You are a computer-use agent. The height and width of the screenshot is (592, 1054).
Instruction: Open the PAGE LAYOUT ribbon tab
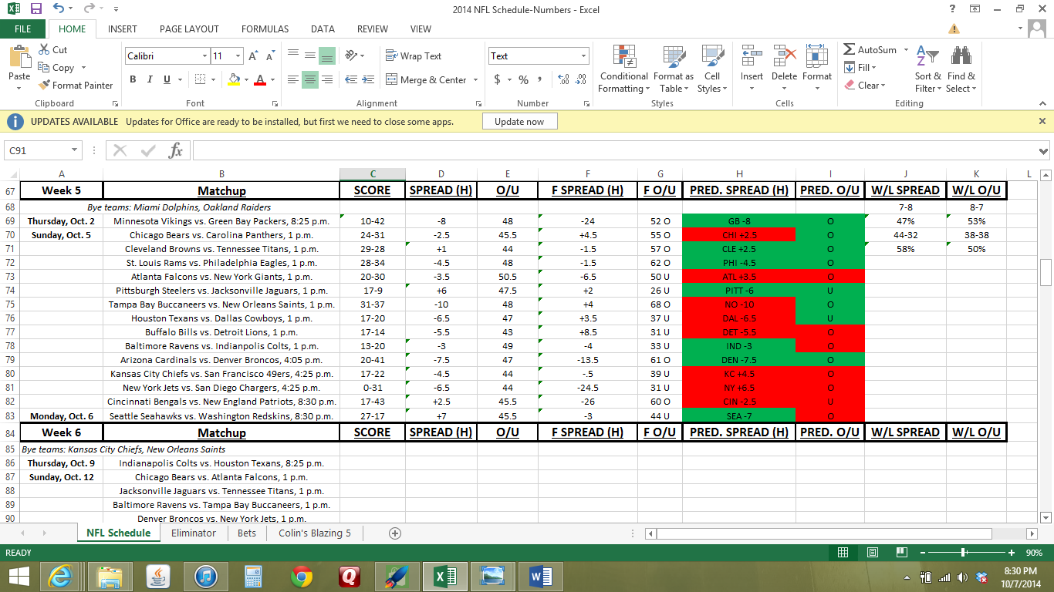click(x=189, y=29)
